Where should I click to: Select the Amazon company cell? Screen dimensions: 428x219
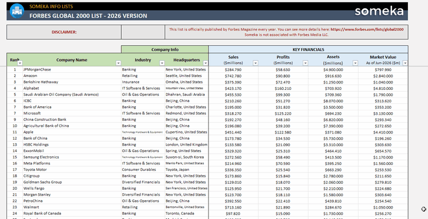[x=72, y=76]
